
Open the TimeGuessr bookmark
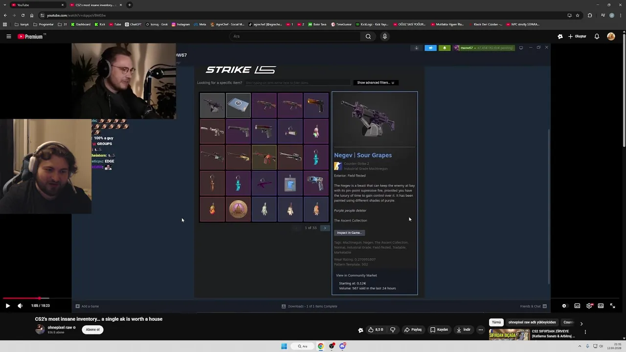click(x=341, y=24)
